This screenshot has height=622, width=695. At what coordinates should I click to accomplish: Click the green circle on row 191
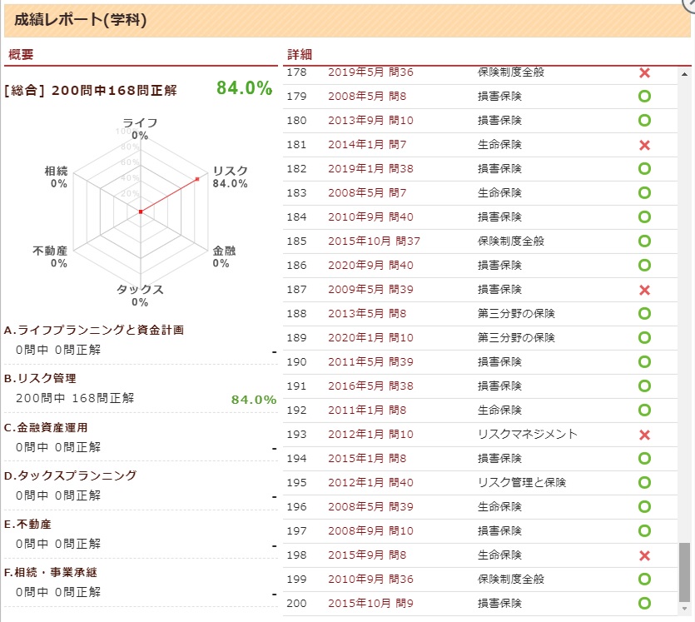point(644,386)
